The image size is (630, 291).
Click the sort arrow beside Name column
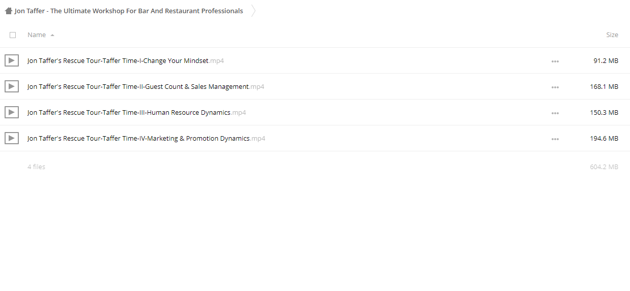52,36
